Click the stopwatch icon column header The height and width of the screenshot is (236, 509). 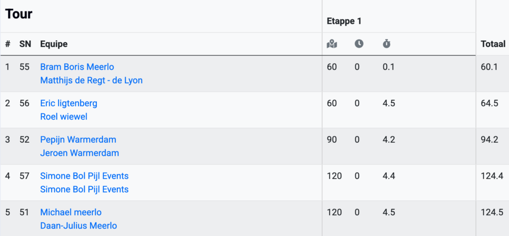click(387, 44)
